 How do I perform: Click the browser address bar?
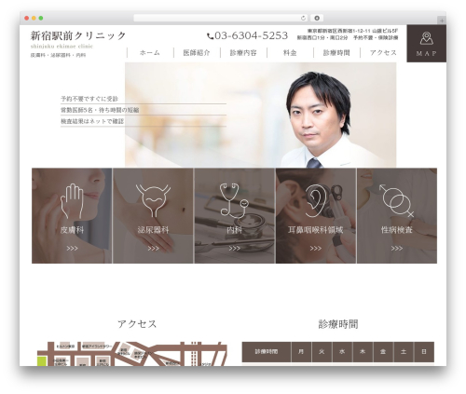220,19
